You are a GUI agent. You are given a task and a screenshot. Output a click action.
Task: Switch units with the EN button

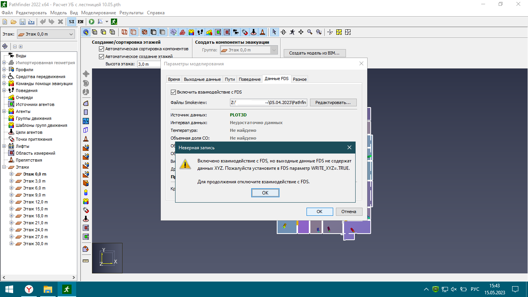(x=80, y=22)
